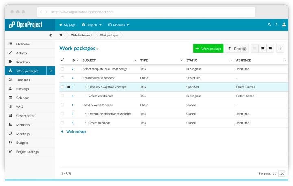Open the help question mark icon

pyautogui.click(x=276, y=25)
